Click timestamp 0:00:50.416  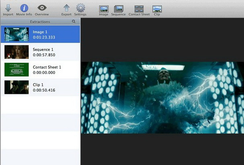tap(44, 90)
